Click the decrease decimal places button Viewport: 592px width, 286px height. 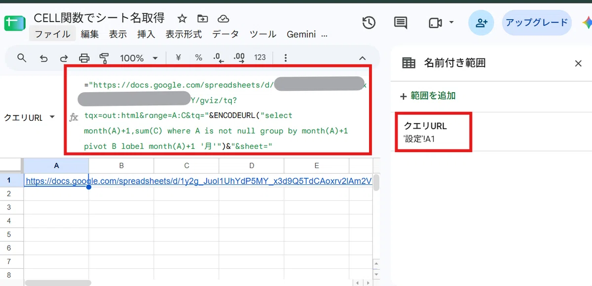click(218, 58)
